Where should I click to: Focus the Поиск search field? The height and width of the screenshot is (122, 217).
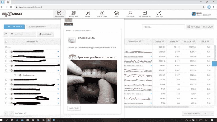point(163,27)
